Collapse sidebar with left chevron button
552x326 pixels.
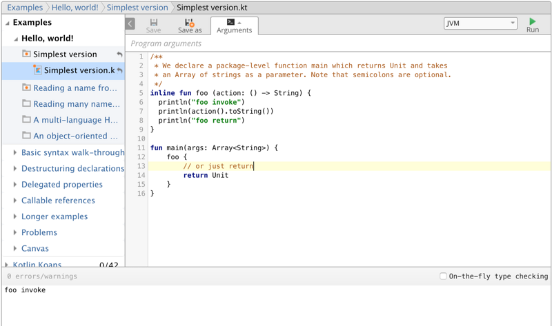point(130,23)
